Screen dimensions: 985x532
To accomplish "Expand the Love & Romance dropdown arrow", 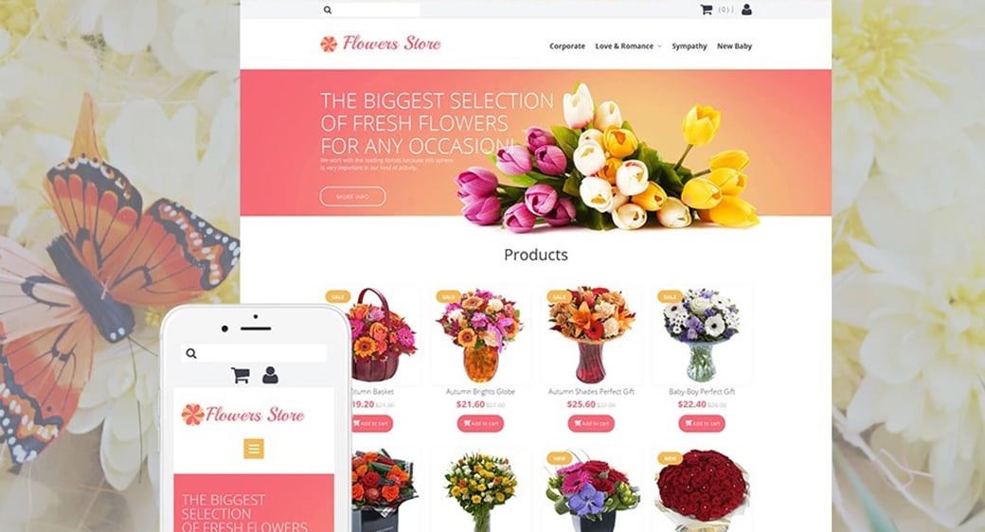I will point(659,46).
